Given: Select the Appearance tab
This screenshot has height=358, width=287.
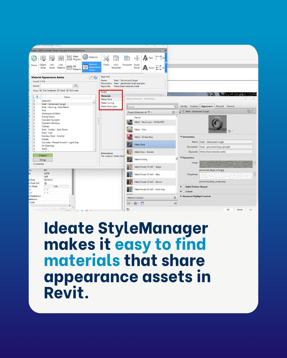Looking at the screenshot, I should pos(207,106).
